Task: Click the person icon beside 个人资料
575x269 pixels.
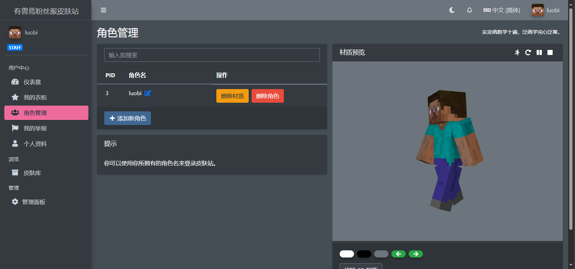Action: tap(15, 143)
